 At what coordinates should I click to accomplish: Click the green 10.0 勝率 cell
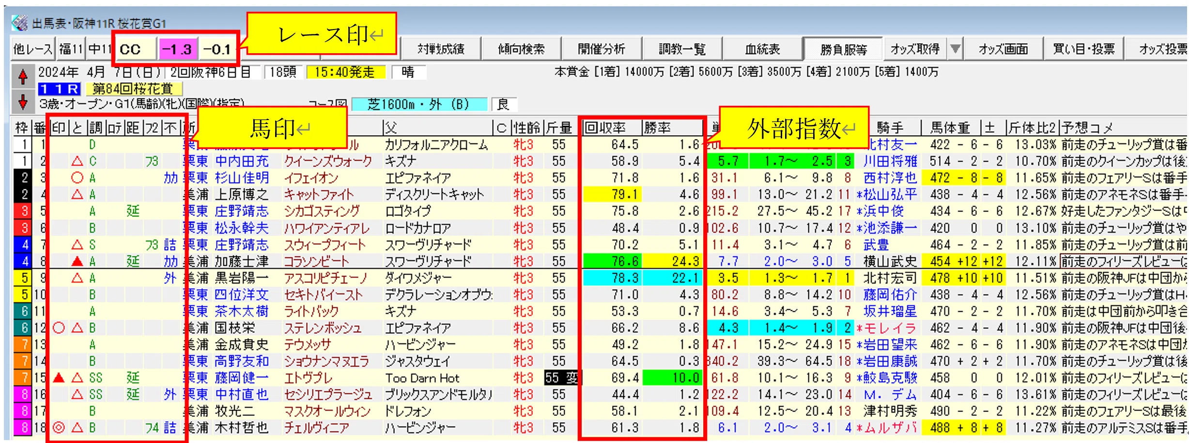click(x=672, y=378)
